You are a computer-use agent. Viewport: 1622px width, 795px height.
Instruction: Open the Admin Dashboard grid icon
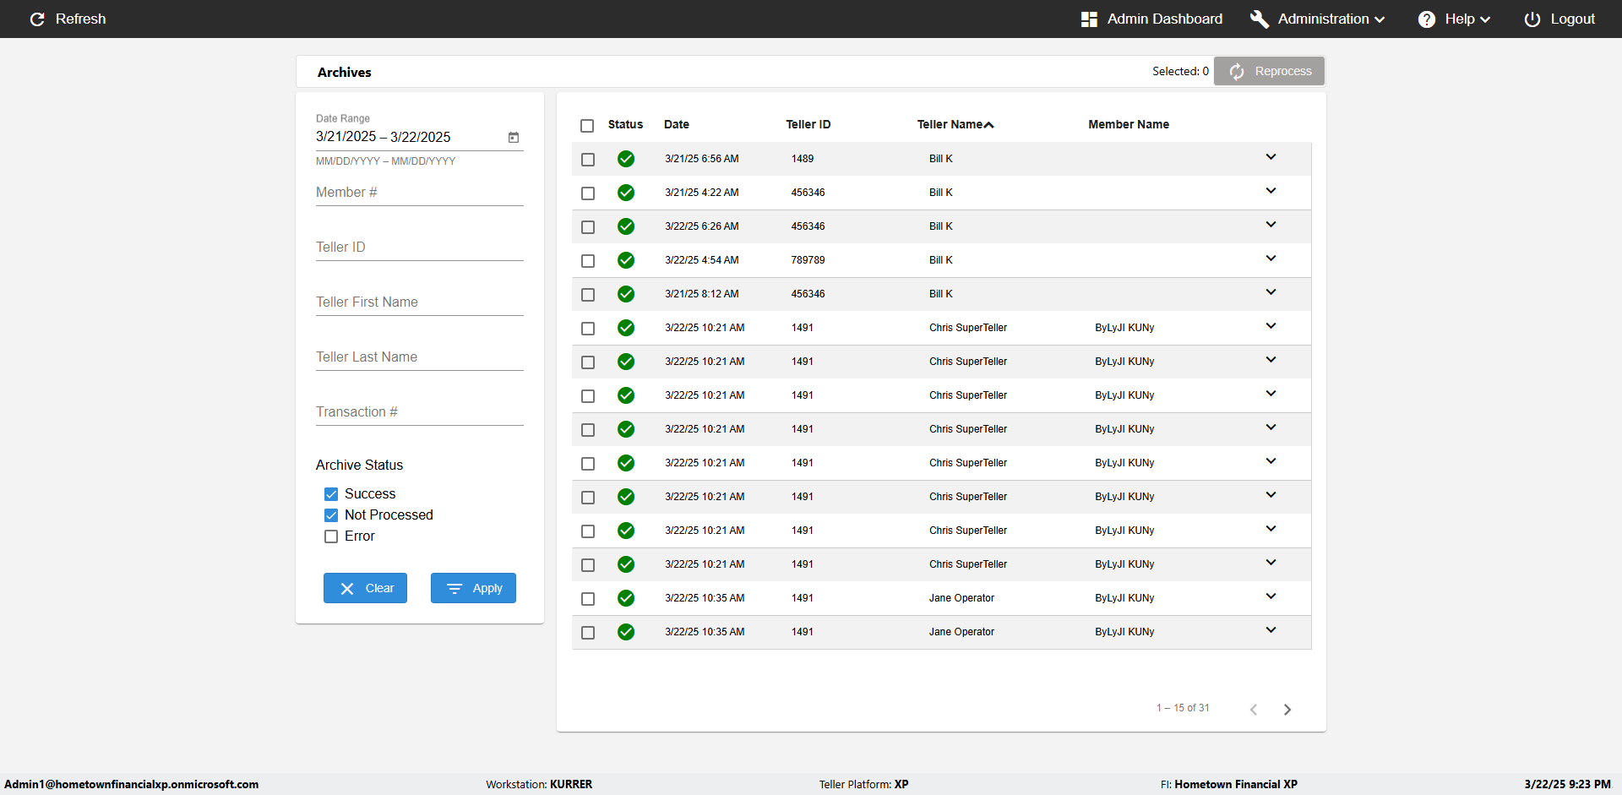pos(1089,19)
